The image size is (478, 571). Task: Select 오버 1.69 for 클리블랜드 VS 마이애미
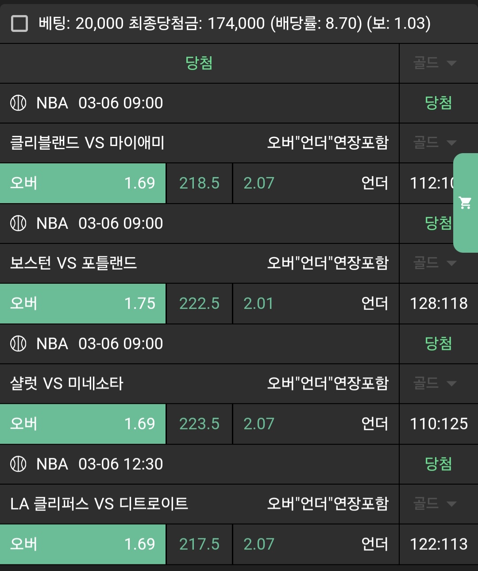coord(83,183)
